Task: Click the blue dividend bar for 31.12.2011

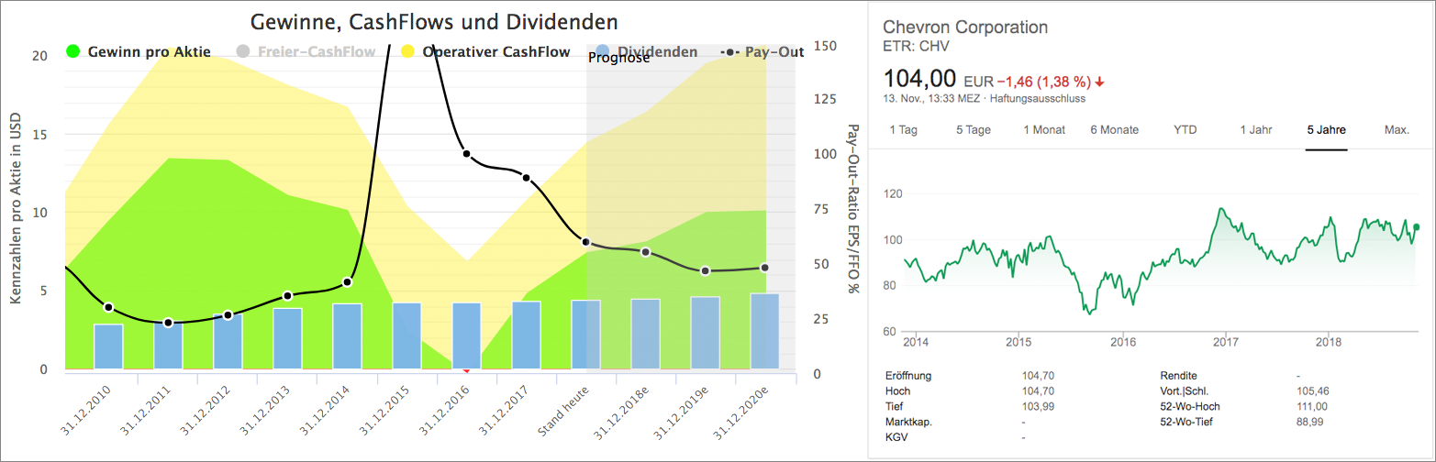Action: point(168,346)
